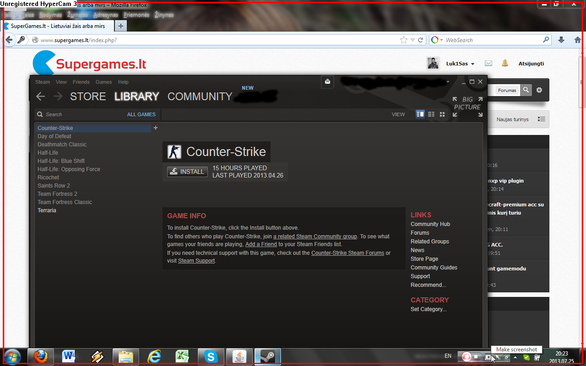Open Community Hub link
The height and width of the screenshot is (366, 586).
pos(430,224)
